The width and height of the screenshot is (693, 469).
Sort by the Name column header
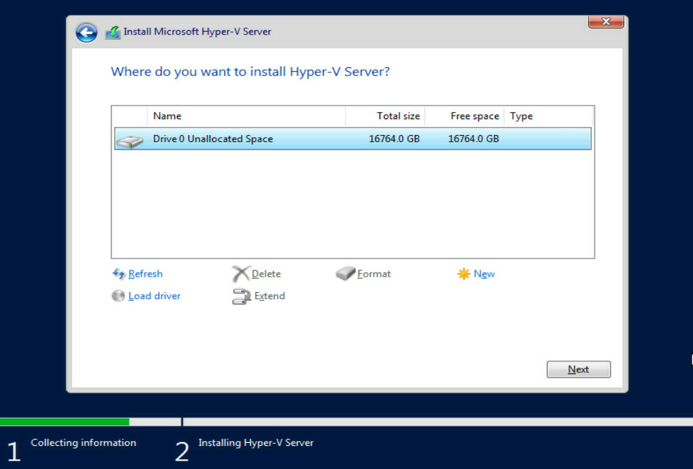tap(246, 116)
